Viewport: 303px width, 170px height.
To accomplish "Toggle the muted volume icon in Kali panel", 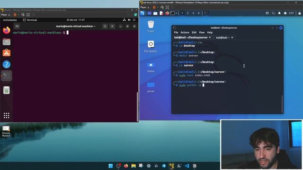I will (273, 13).
